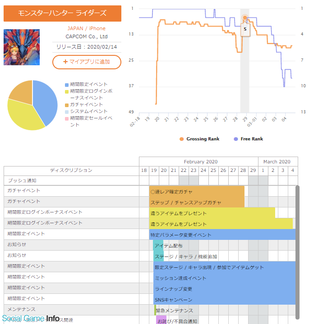The image size is (309, 324).
Task: Click the orange モンスターハンター ライダーズ title banner
Action: 62,13
